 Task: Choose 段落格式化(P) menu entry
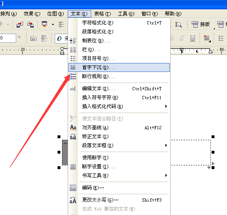pos(119,32)
